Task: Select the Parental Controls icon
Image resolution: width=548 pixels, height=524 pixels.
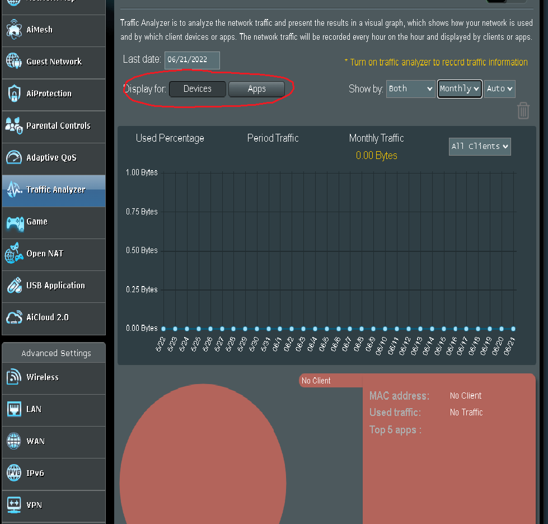Action: (x=14, y=125)
